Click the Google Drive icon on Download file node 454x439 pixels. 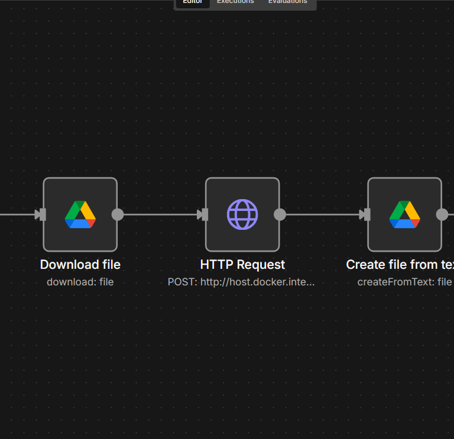click(80, 214)
